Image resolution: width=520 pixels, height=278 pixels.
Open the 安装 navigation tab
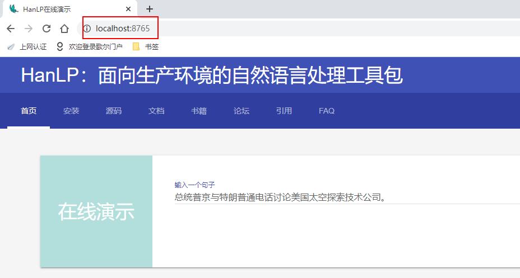coord(71,111)
